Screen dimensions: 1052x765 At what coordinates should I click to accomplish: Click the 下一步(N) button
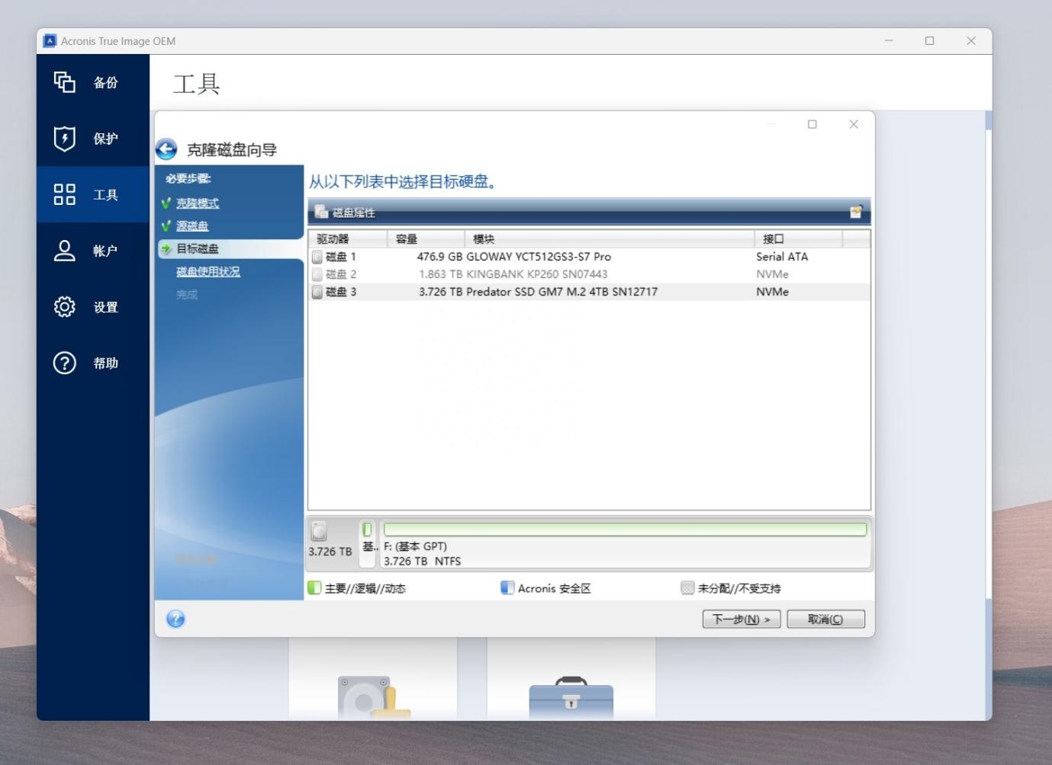(742, 619)
